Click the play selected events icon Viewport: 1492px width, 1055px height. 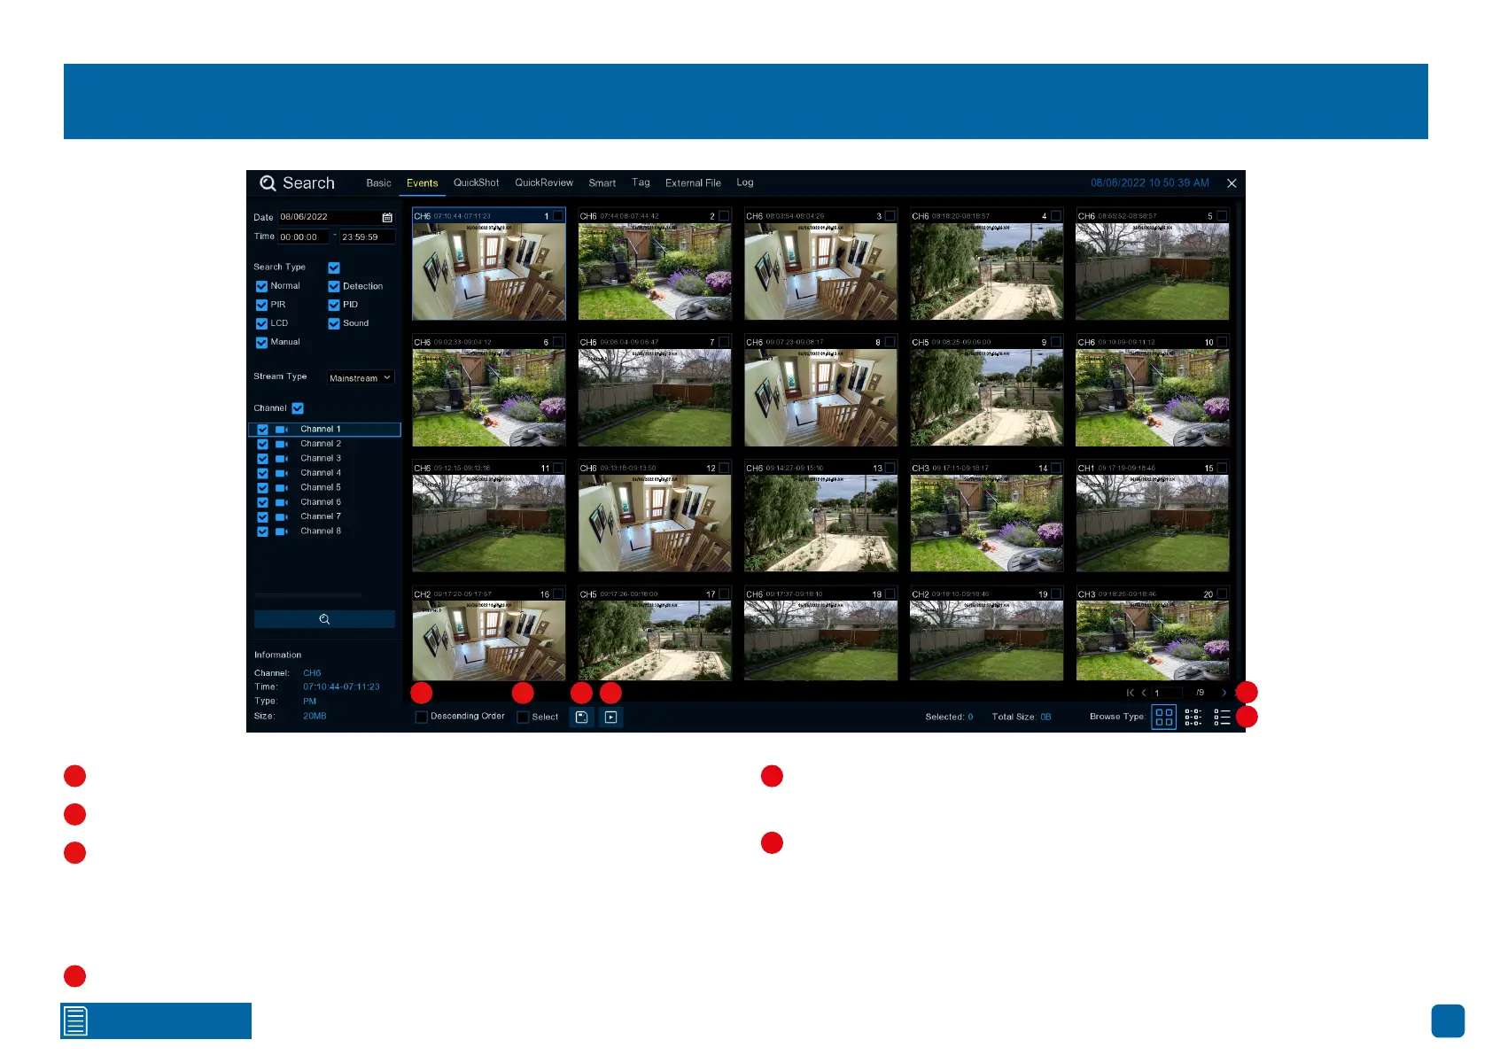611,718
